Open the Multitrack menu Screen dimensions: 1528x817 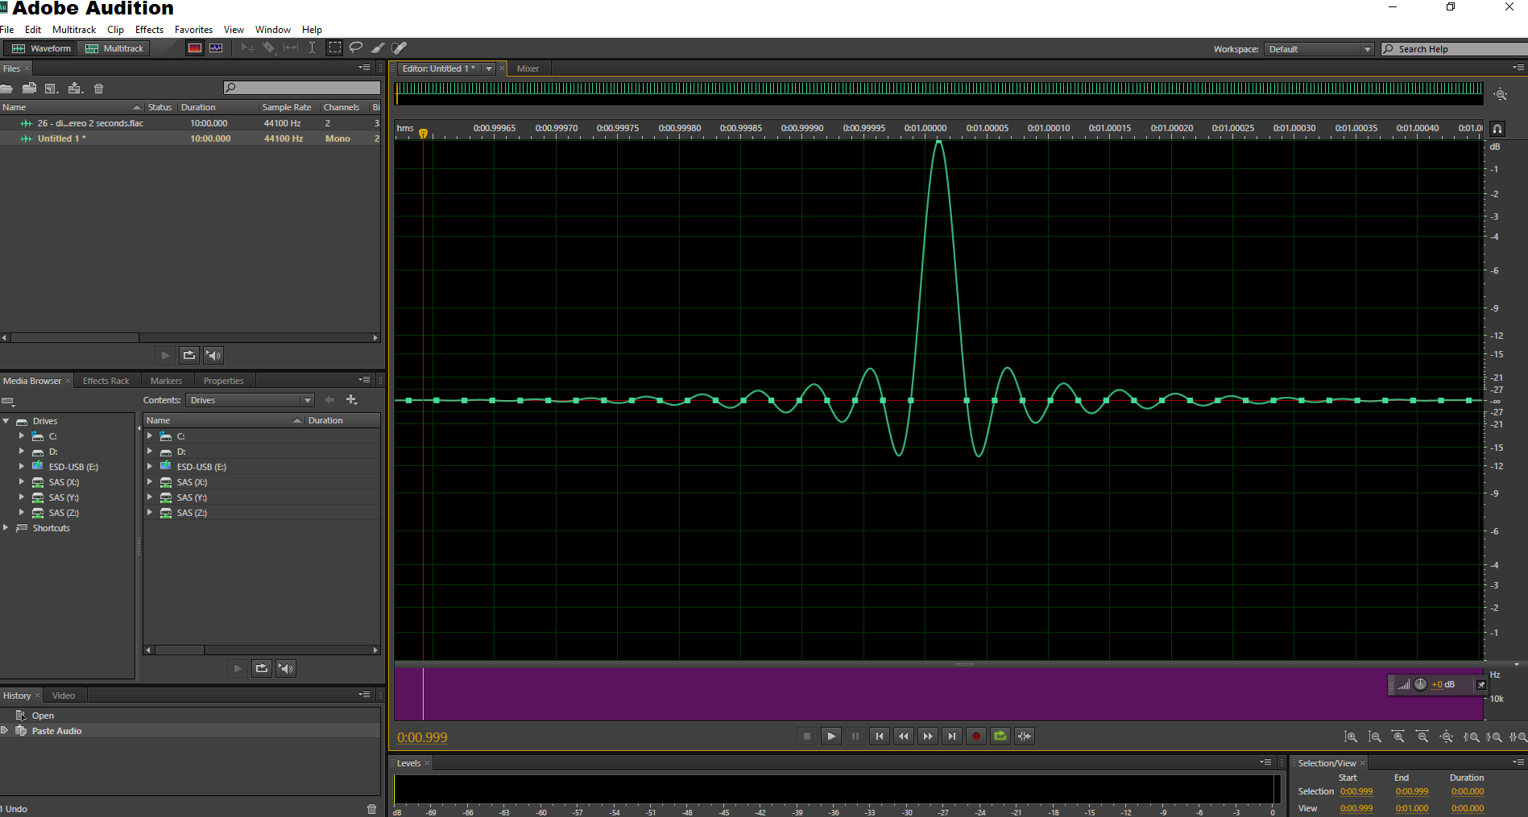click(x=74, y=30)
